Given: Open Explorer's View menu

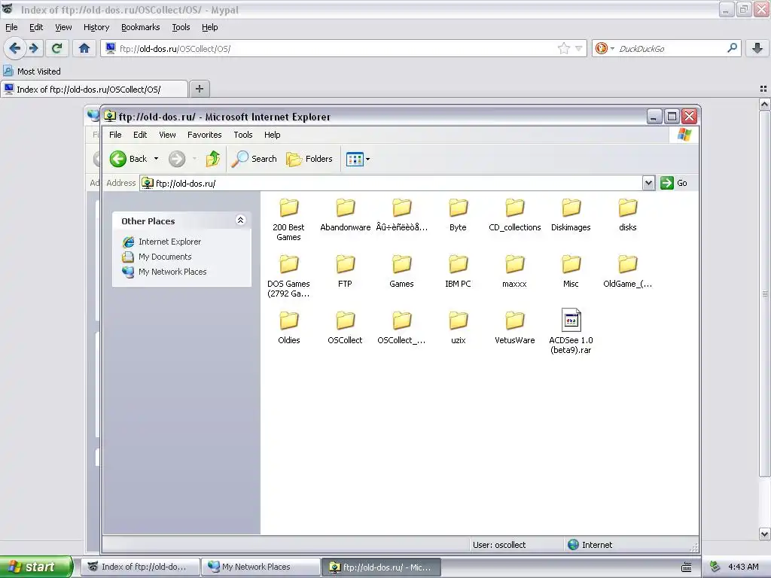Looking at the screenshot, I should (167, 135).
